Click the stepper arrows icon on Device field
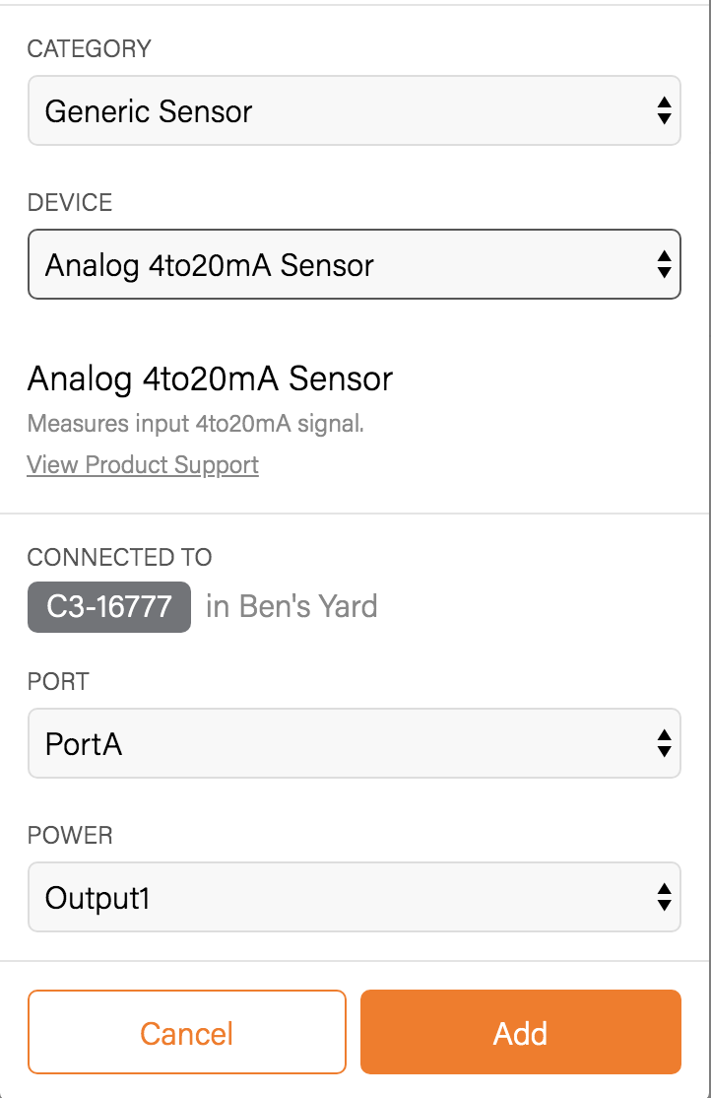711x1098 pixels. point(664,265)
